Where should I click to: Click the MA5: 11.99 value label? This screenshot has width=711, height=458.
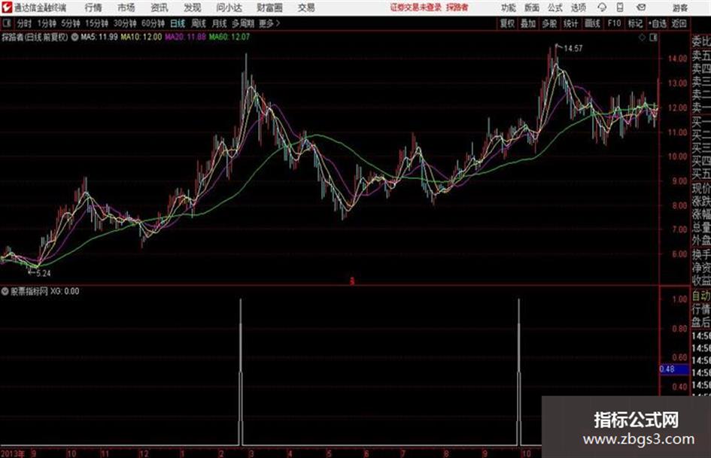click(99, 37)
